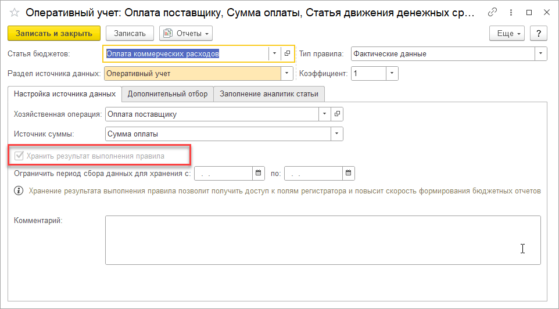Expand the Источник суммы dropdown
Screen dimensions: 559x309
[x=336, y=134]
